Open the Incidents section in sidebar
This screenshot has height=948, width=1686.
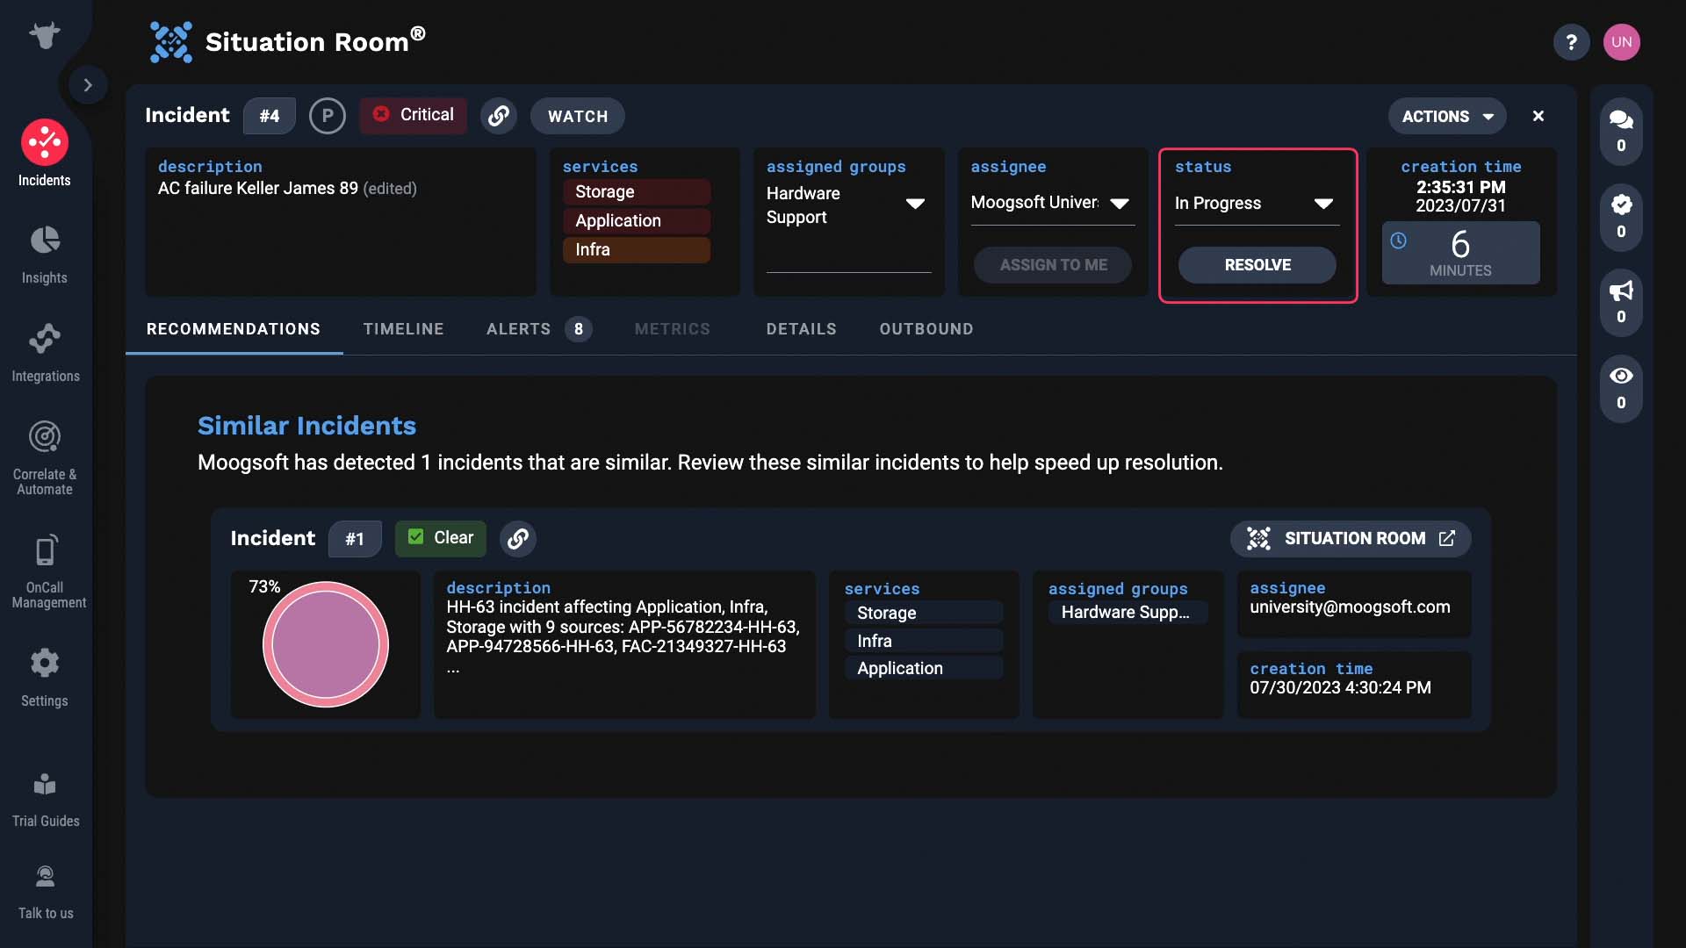click(45, 154)
